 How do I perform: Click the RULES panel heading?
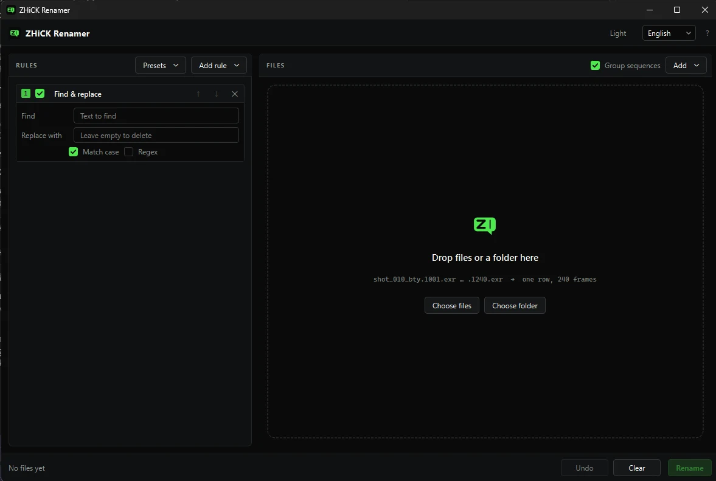(x=27, y=65)
